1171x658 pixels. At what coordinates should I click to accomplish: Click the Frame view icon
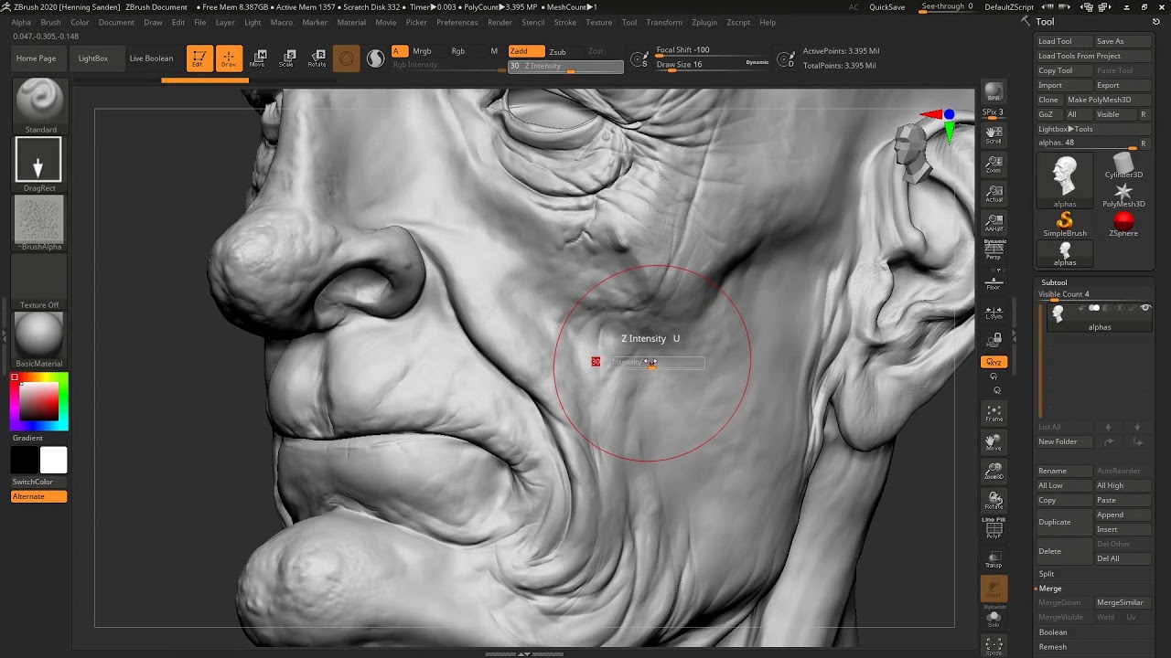click(x=994, y=413)
